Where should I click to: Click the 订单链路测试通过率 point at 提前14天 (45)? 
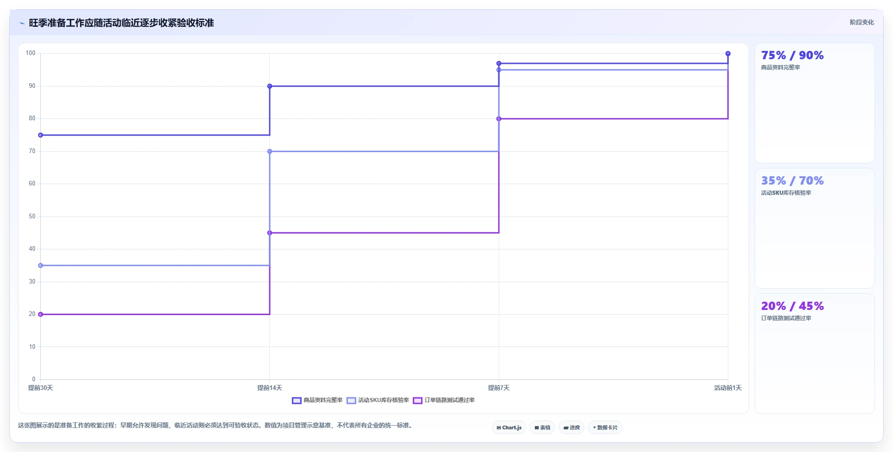pyautogui.click(x=270, y=233)
